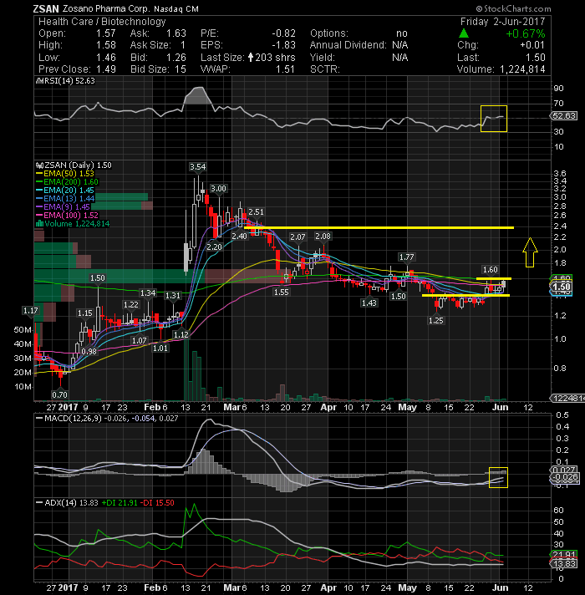This screenshot has height=595, width=585.
Task: Click the Prev Close value 1.49
Action: [106, 69]
